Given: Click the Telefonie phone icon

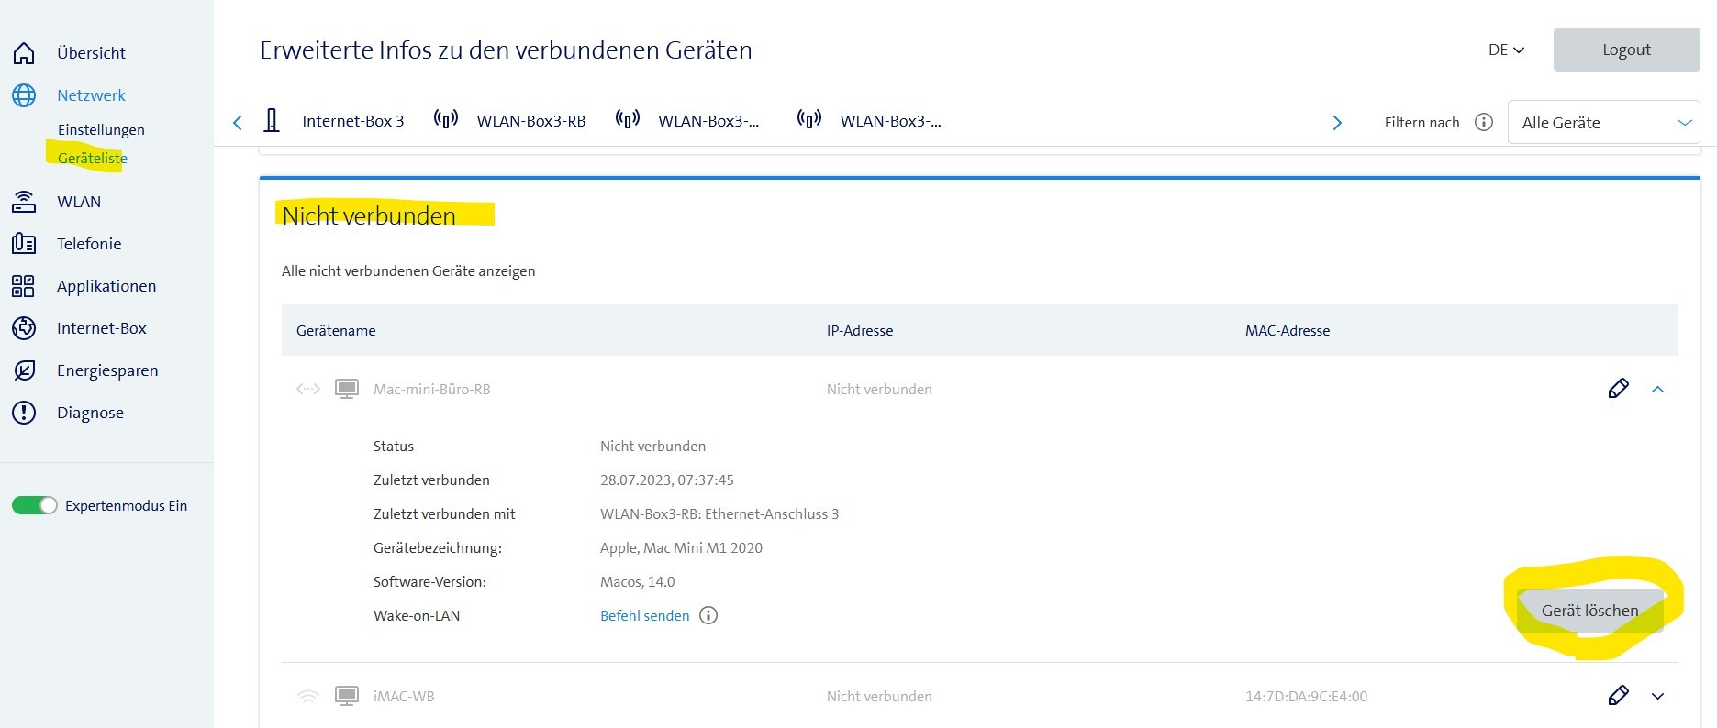Looking at the screenshot, I should [x=24, y=244].
